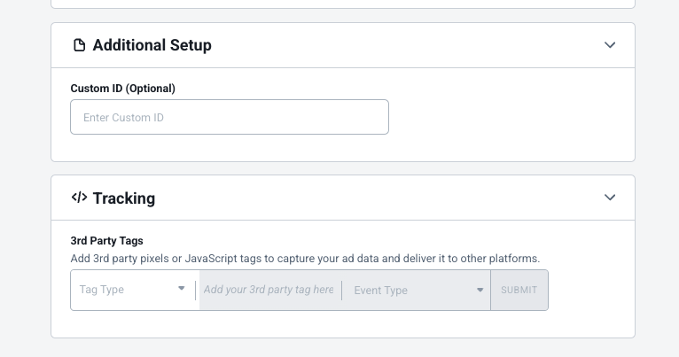Click the partially visible card above Additional Setup
679x357 pixels.
coord(343,4)
